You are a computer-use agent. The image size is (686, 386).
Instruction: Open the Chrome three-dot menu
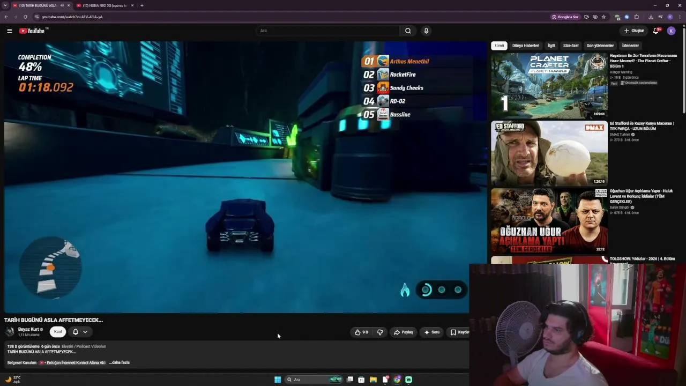point(680,17)
